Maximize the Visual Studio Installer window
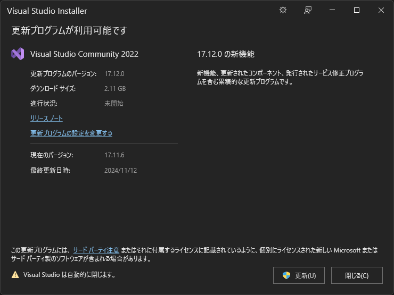The image size is (394, 295). pos(357,10)
